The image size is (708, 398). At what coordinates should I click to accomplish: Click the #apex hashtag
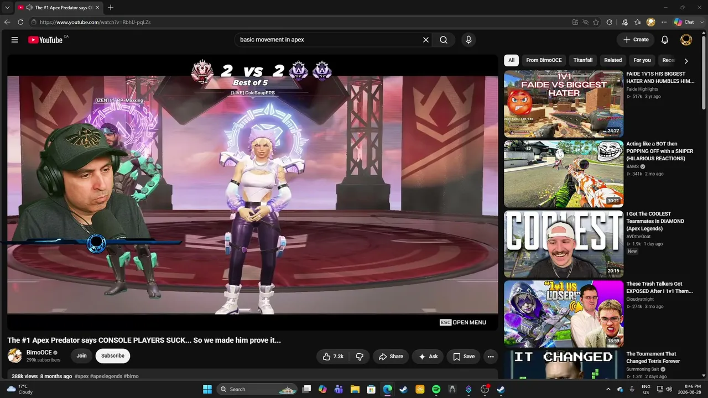coord(82,376)
